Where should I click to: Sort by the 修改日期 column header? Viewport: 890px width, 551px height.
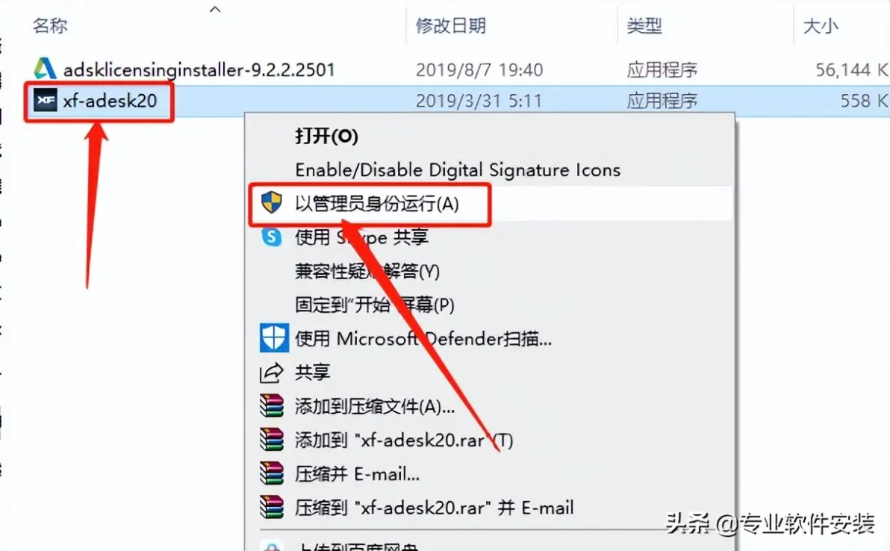pyautogui.click(x=451, y=25)
